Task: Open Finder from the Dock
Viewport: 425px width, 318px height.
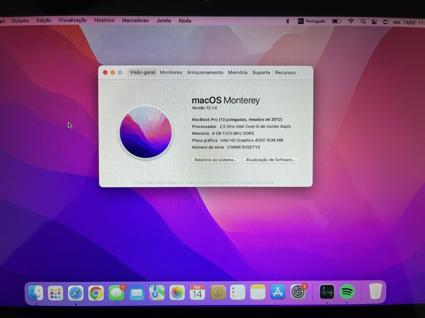Action: 36,293
